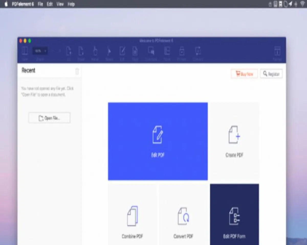Click the Register button
The height and width of the screenshot is (245, 307).
click(271, 74)
